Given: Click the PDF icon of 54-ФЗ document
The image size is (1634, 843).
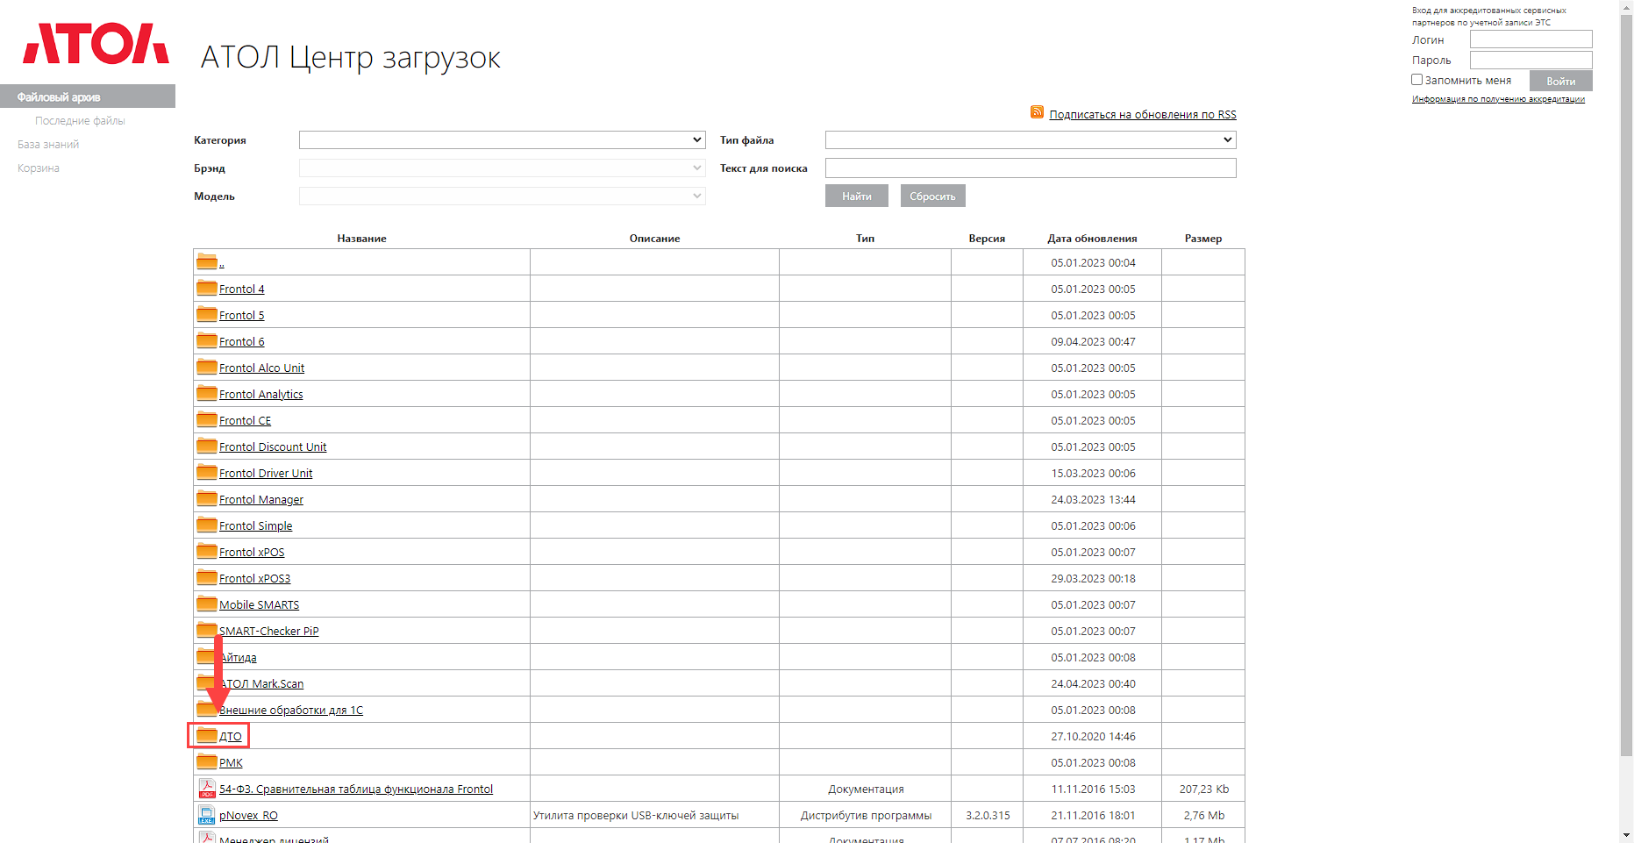Looking at the screenshot, I should [x=206, y=789].
